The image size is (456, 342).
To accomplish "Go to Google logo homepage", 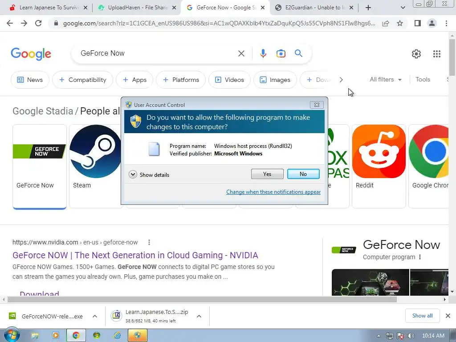I will point(31,54).
